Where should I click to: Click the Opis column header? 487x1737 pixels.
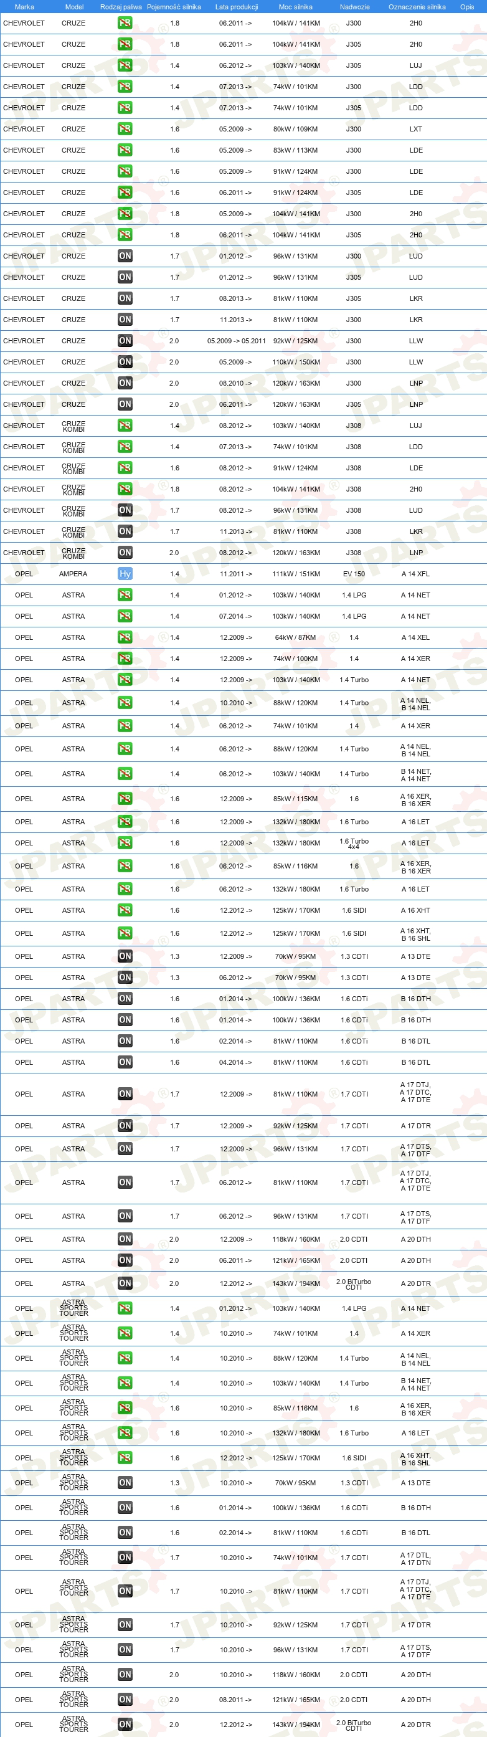467,7
